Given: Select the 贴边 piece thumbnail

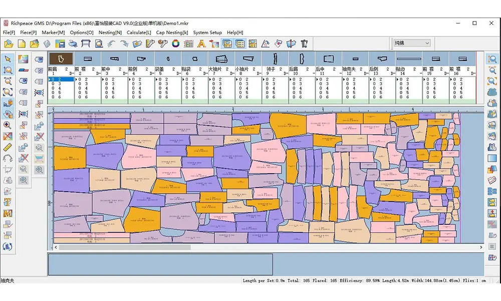Looking at the screenshot, I should click(408, 59).
